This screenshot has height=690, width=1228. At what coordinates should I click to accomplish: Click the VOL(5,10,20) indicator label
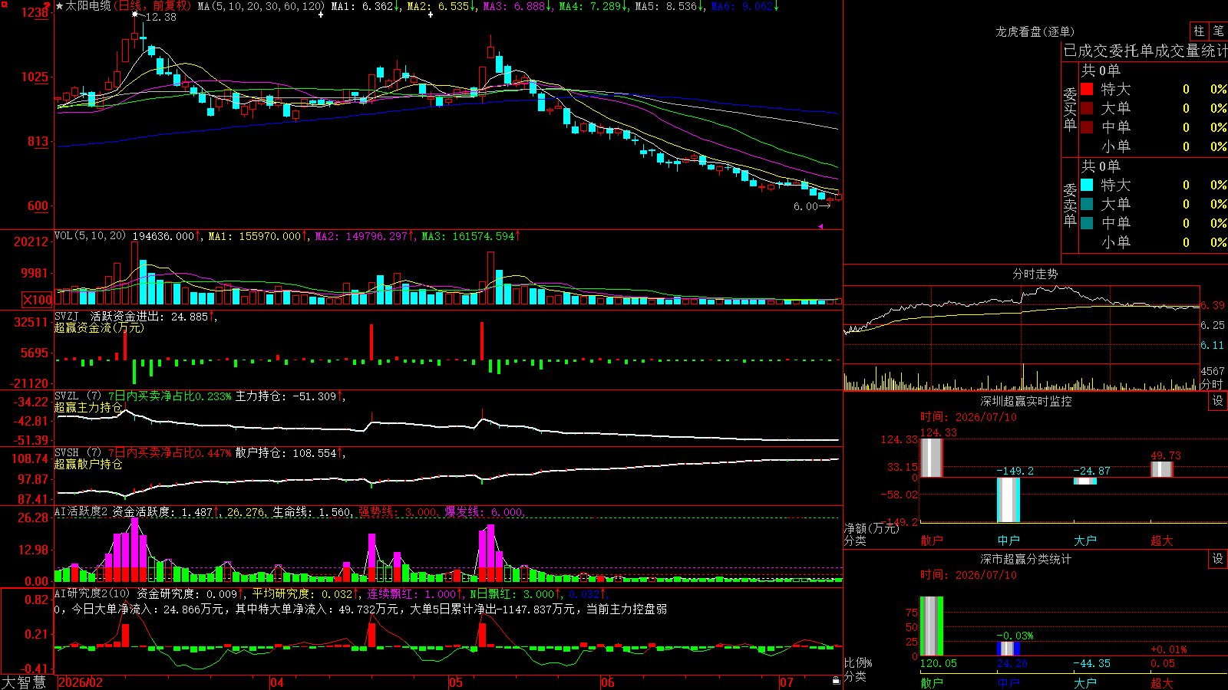(90, 236)
